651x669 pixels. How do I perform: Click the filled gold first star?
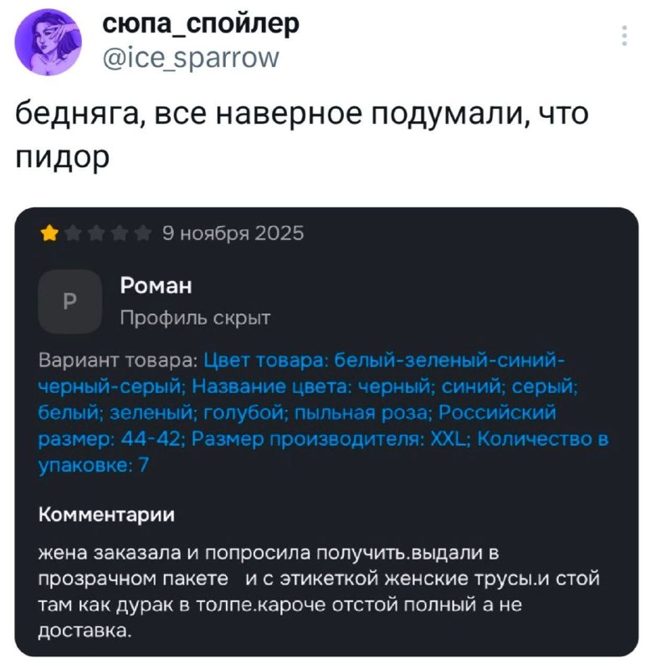(x=49, y=234)
